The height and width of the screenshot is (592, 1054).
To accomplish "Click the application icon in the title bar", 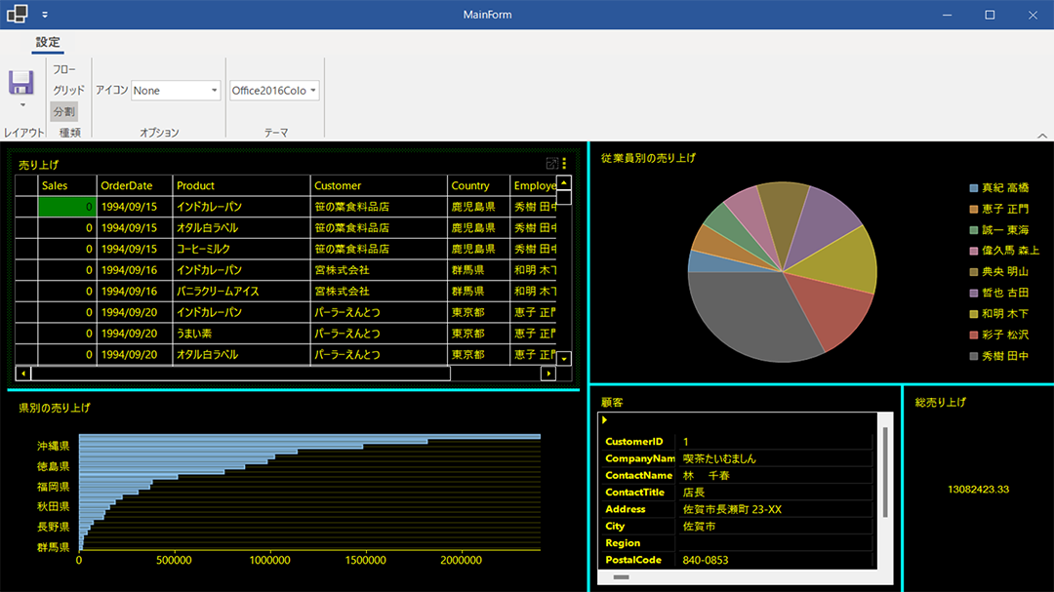I will pyautogui.click(x=18, y=14).
